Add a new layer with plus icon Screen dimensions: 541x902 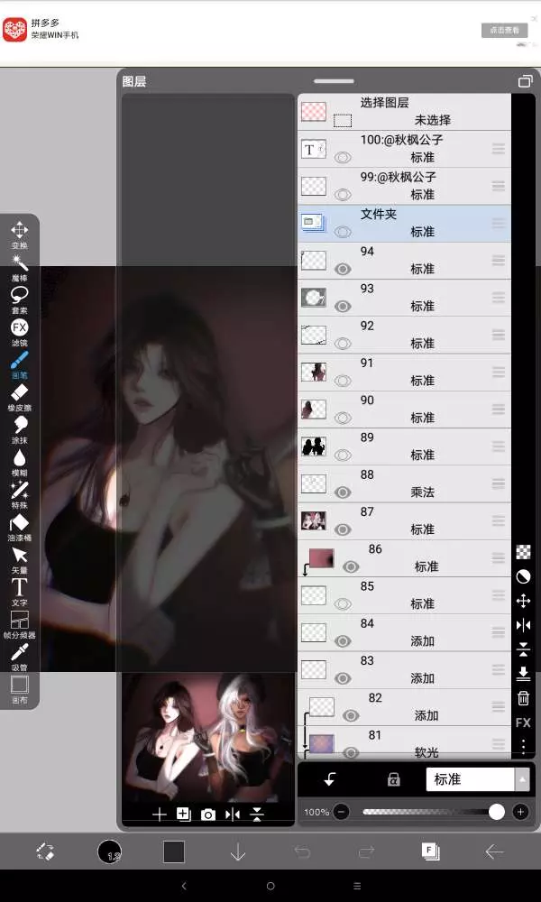(x=159, y=814)
